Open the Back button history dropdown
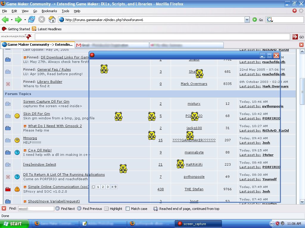This screenshot has width=305, height=228. click(x=12, y=20)
